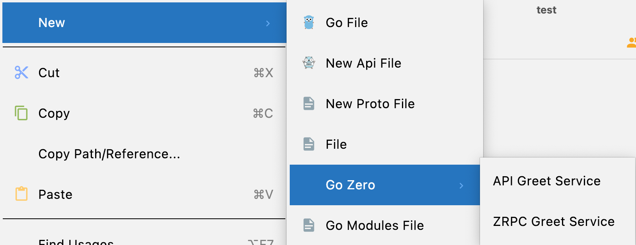The height and width of the screenshot is (245, 636).
Task: Click the scissors icon for Cut
Action: pyautogui.click(x=21, y=72)
